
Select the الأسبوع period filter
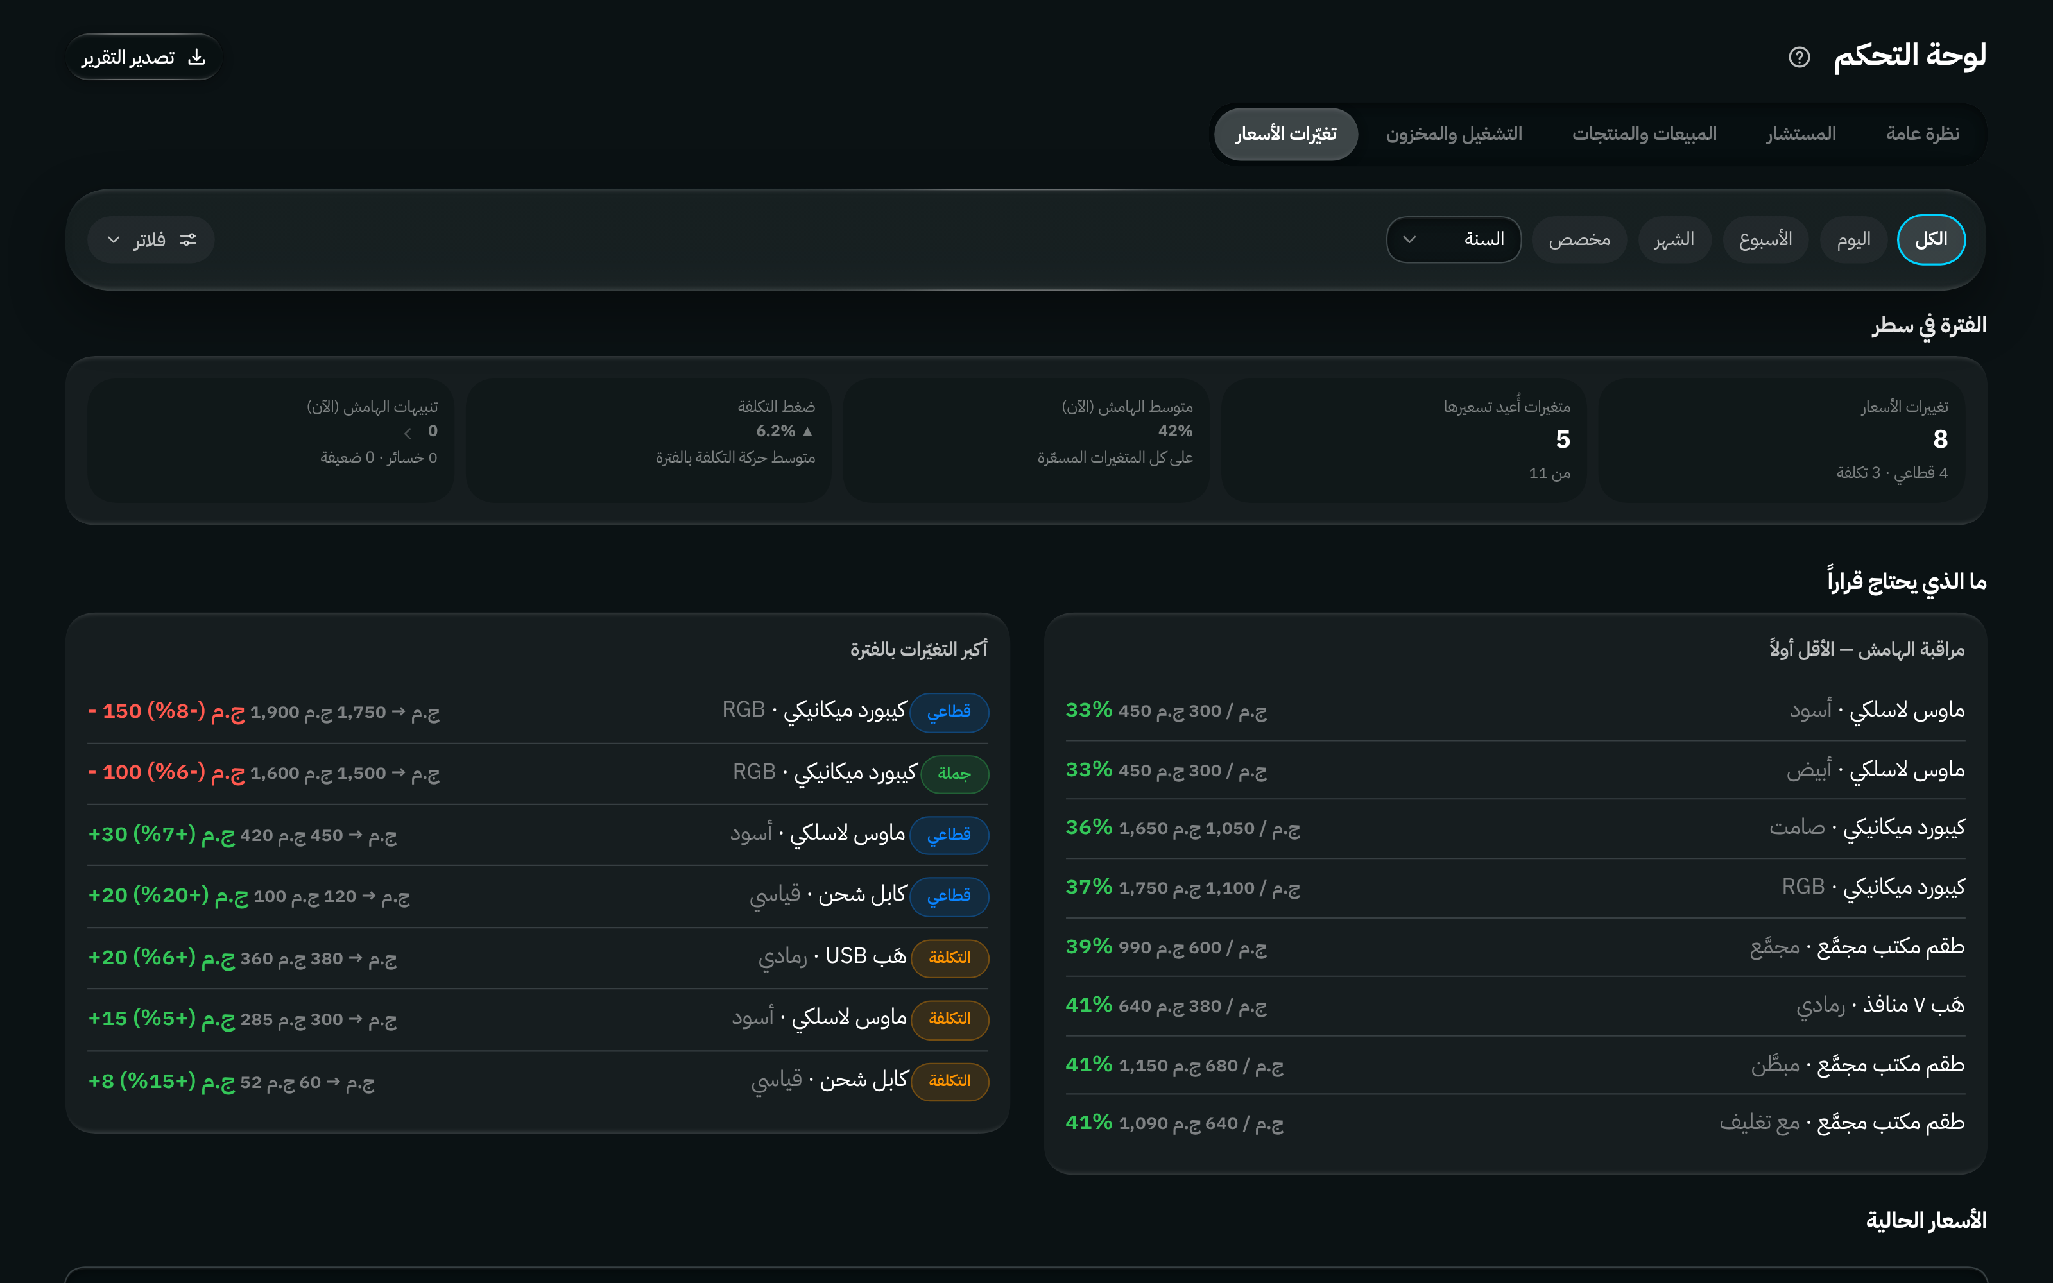coord(1765,239)
